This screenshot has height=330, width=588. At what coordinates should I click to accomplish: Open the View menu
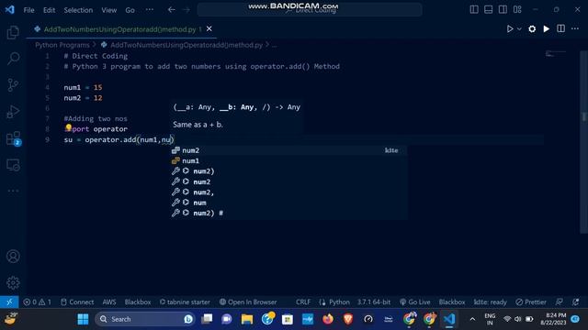[x=108, y=10]
